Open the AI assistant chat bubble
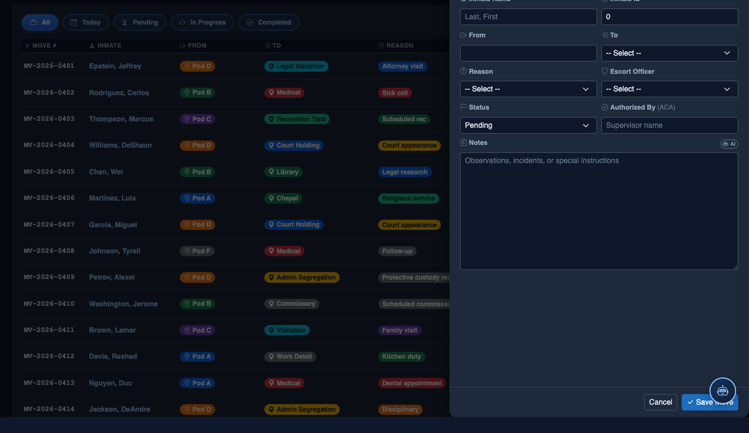Screen dimensions: 749x433 pyautogui.click(x=723, y=390)
